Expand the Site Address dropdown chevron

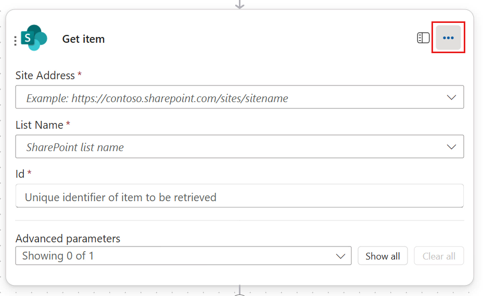click(451, 97)
